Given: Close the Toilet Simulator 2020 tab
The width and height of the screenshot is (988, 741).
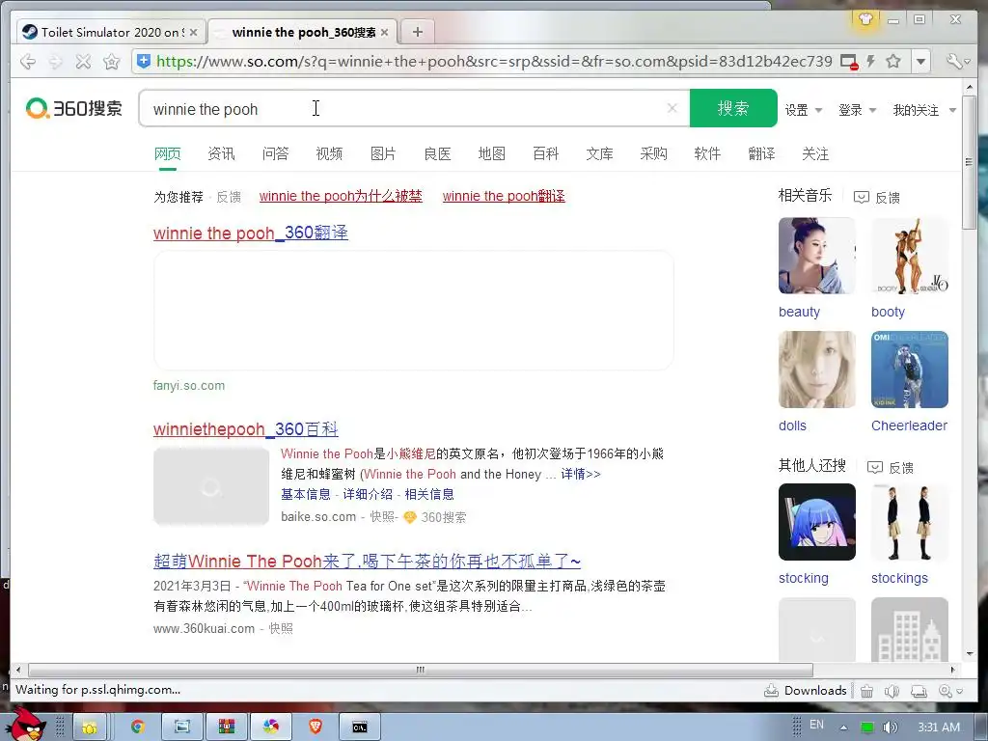Looking at the screenshot, I should tap(193, 32).
